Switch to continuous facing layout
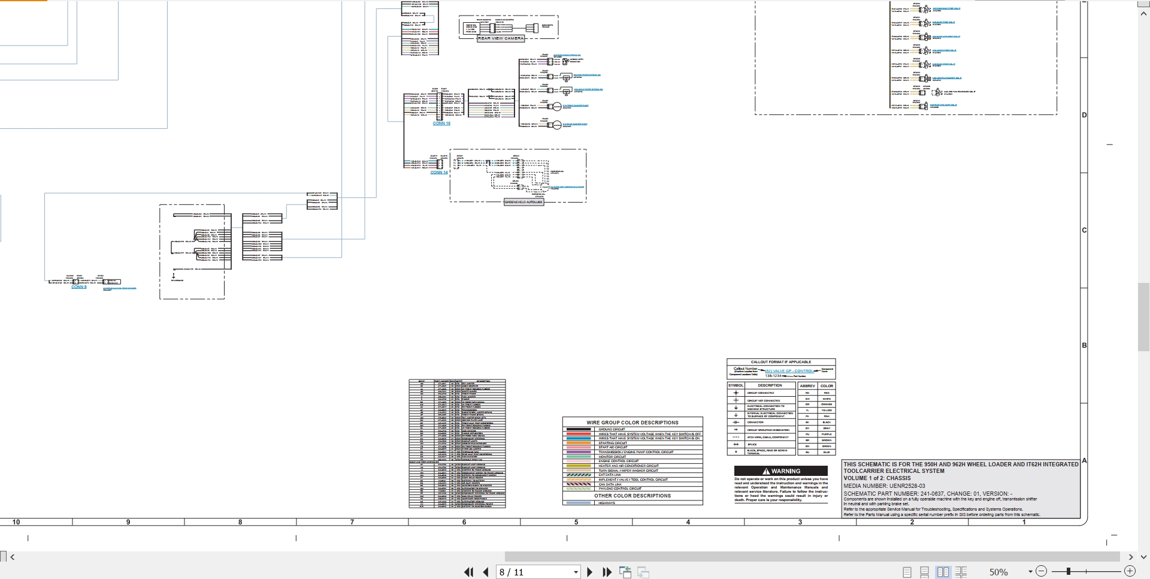The height and width of the screenshot is (579, 1150). pos(961,572)
